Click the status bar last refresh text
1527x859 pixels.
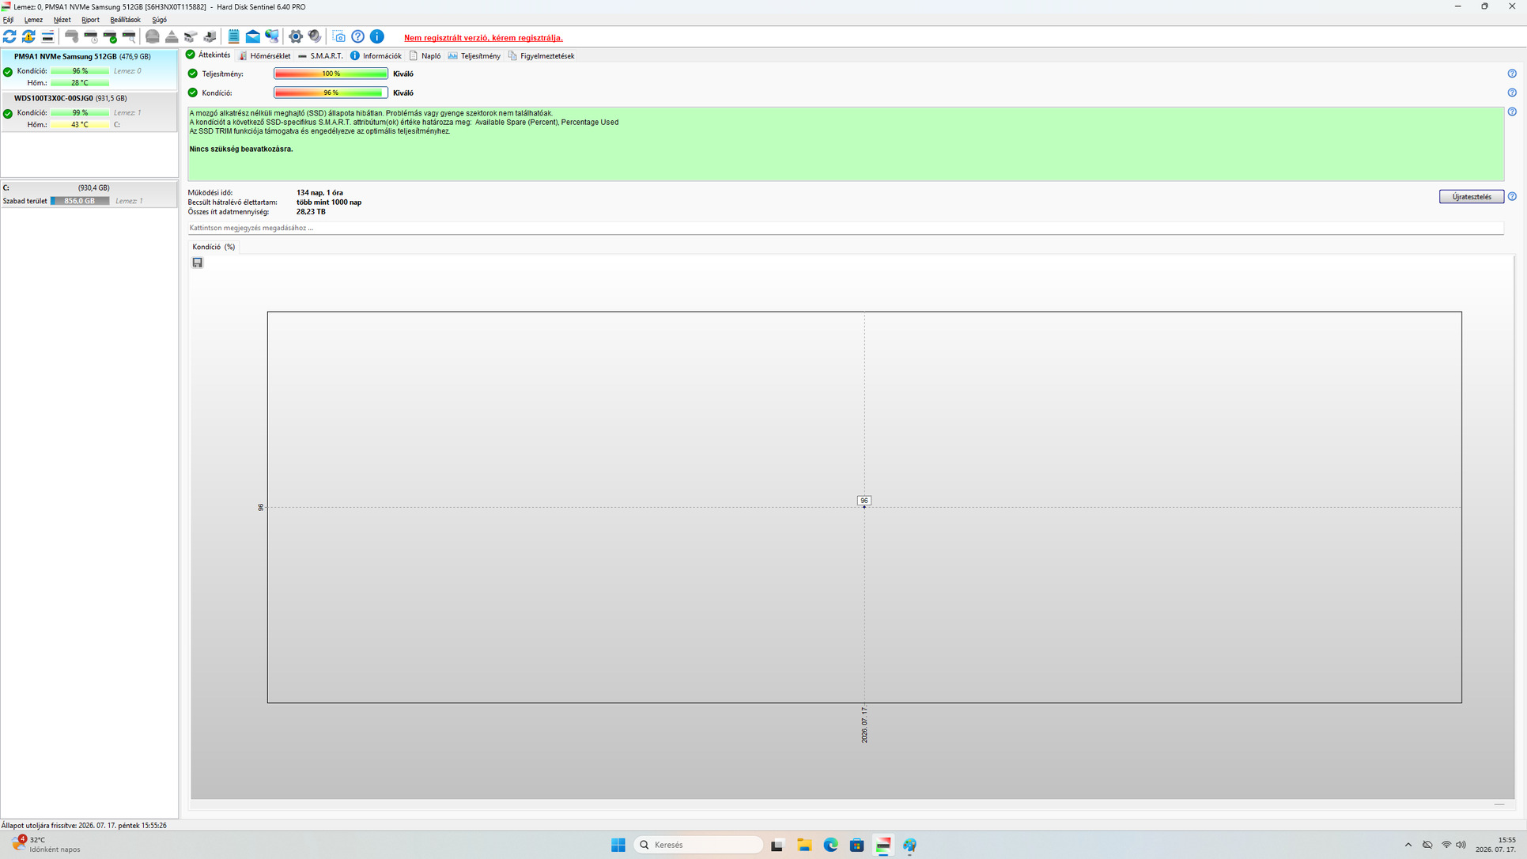coord(85,825)
